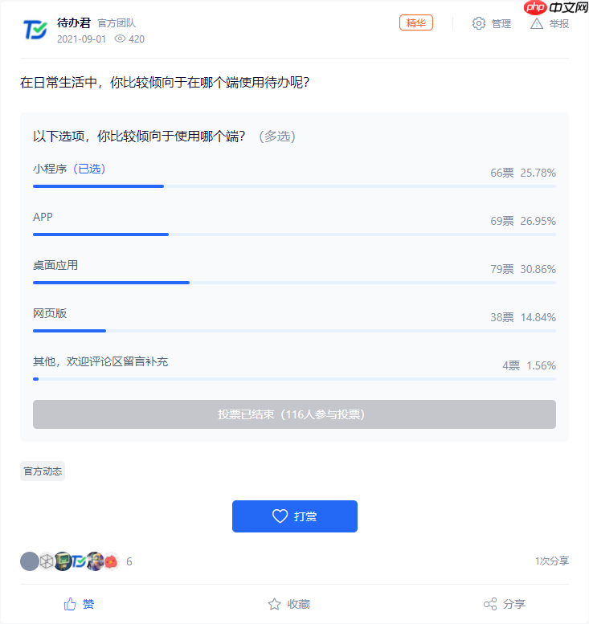589x624 pixels.
Task: Click the heart icon on 打赏 button
Action: click(280, 516)
